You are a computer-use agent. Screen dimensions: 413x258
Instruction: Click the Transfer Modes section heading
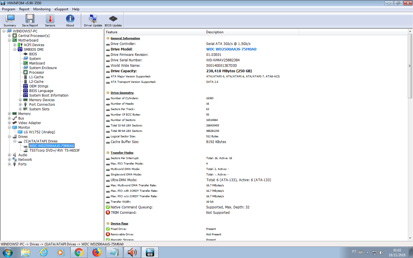(x=122, y=153)
